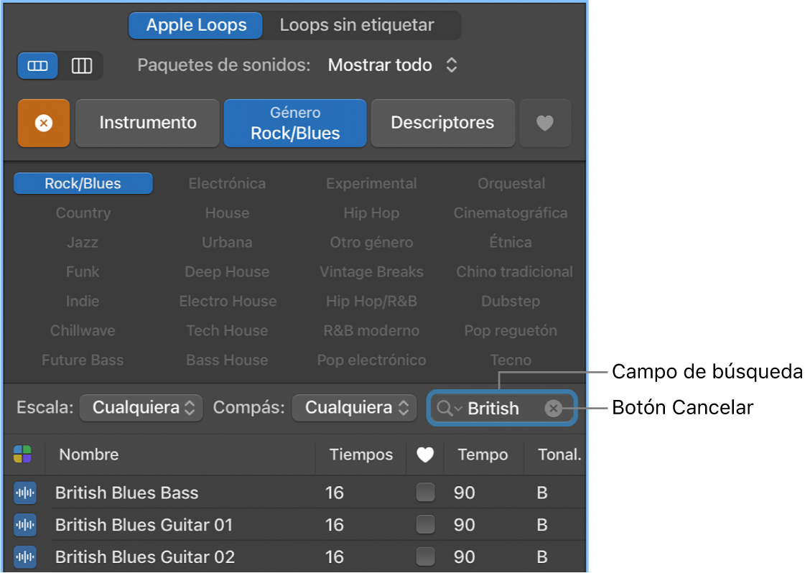Switch to the Loops sin etiquetar tab

pos(357,25)
